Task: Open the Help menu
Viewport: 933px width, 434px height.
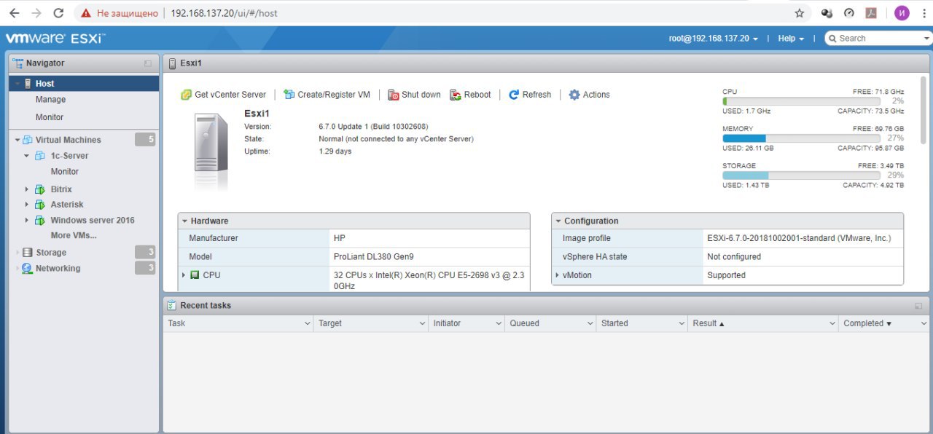Action: point(791,39)
